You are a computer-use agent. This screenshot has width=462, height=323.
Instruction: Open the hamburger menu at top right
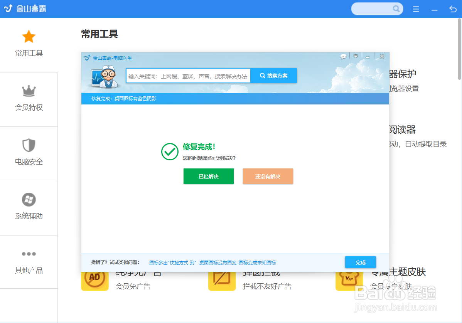(416, 8)
